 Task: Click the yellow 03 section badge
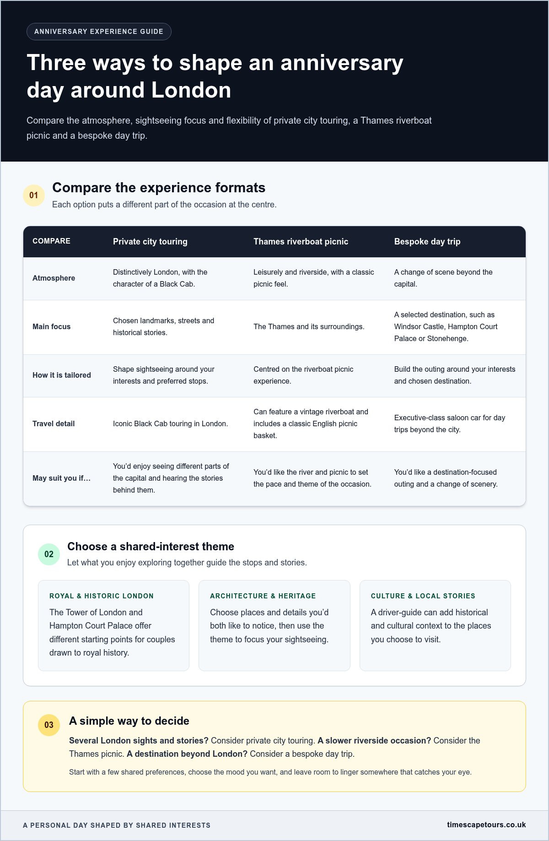49,725
